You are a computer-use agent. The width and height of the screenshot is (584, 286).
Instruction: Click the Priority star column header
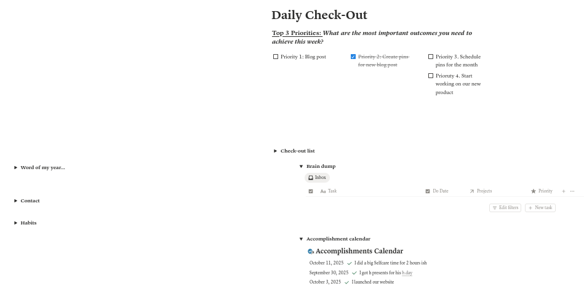542,191
